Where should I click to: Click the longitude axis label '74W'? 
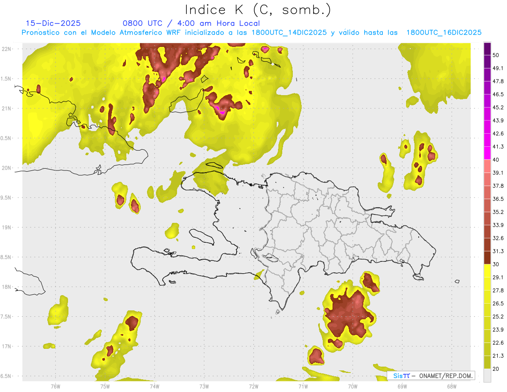[155, 387]
